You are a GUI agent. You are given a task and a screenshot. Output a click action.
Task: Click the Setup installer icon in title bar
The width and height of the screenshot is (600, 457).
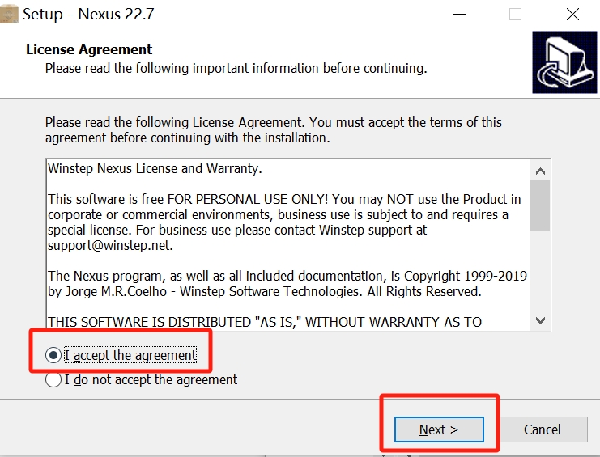(9, 14)
